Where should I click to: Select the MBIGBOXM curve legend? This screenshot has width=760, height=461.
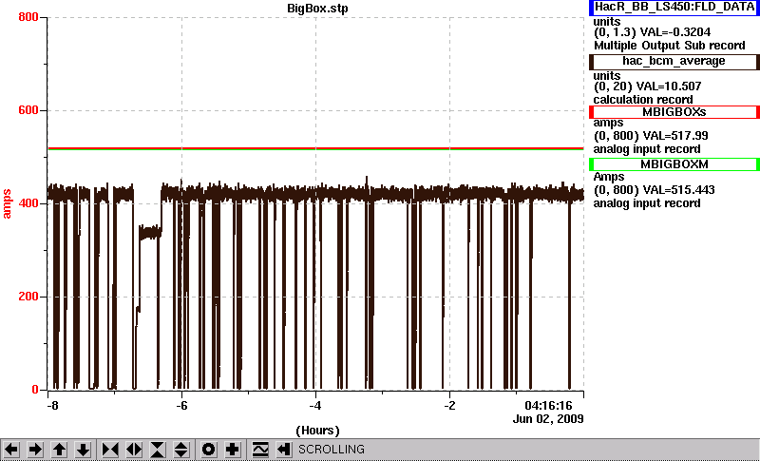click(x=674, y=164)
